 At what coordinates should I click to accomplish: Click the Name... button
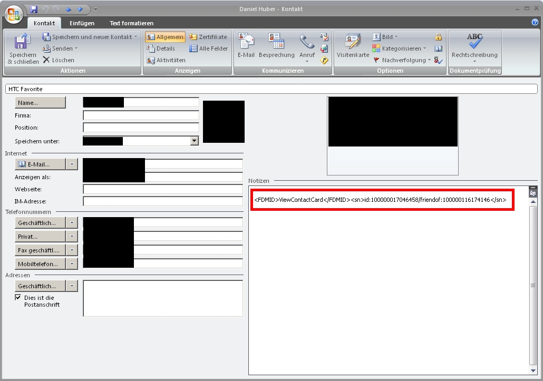[41, 103]
